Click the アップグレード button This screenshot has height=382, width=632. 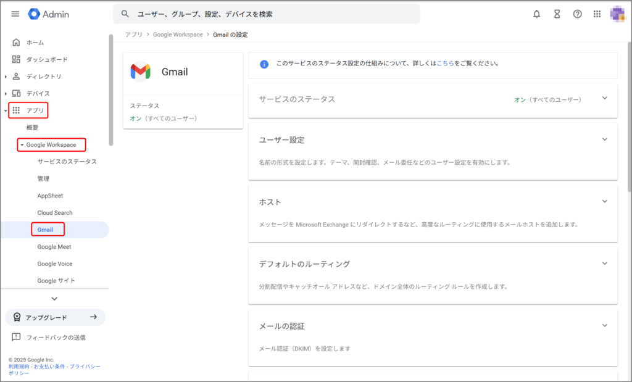(x=55, y=317)
